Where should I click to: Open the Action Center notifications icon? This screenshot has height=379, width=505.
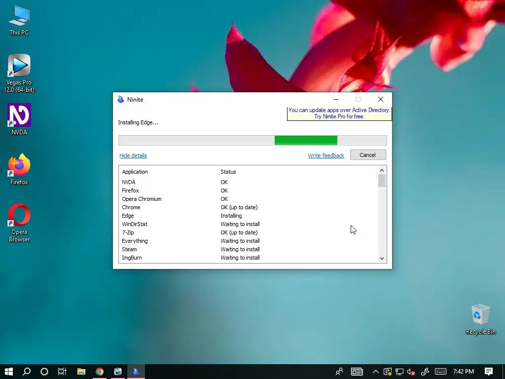(x=489, y=372)
